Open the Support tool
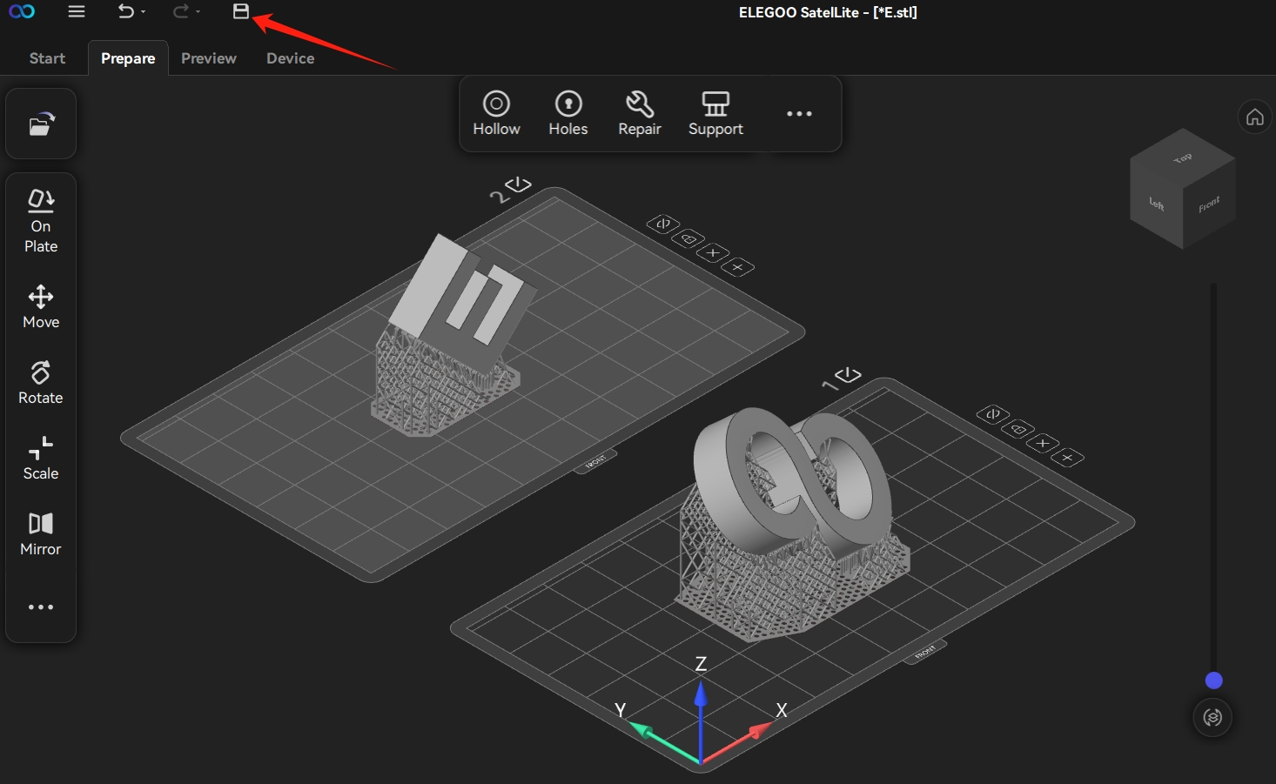This screenshot has height=784, width=1276. coord(715,114)
